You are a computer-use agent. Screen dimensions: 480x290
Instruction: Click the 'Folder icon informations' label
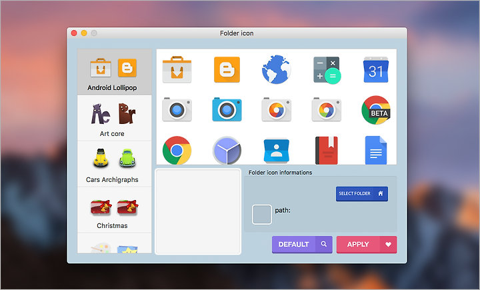(x=280, y=173)
